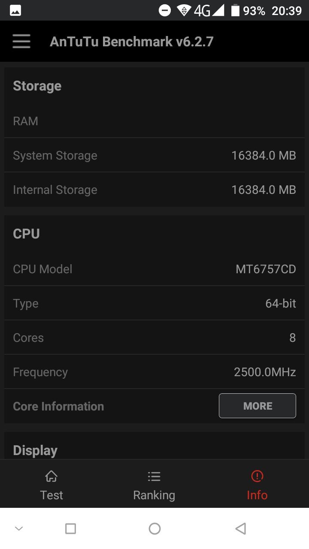Select the Test tab home icon
The height and width of the screenshot is (549, 309).
51,476
